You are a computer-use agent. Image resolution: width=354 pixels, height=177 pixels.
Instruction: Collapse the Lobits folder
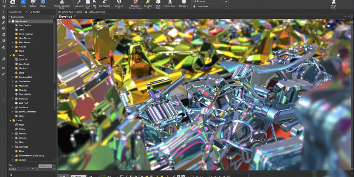[x=10, y=120]
